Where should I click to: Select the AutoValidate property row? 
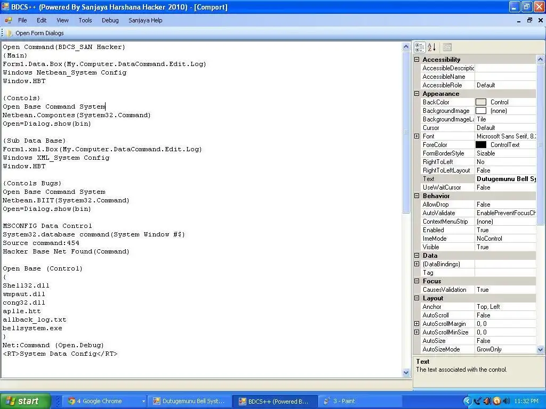pyautogui.click(x=478, y=213)
